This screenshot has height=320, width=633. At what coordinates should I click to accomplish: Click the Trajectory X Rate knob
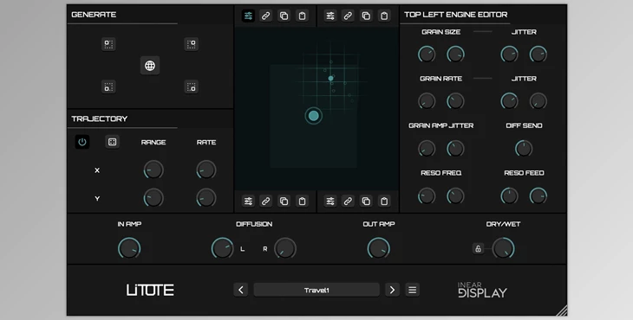click(x=206, y=170)
